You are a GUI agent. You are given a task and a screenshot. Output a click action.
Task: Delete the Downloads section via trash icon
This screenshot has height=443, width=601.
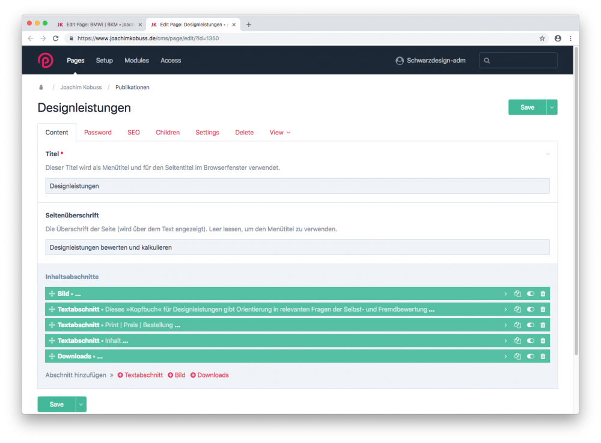543,357
